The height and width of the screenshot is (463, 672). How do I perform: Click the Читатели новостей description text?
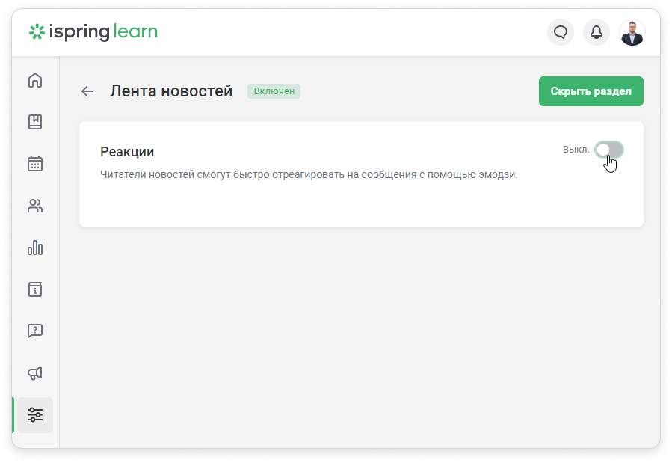coord(309,174)
